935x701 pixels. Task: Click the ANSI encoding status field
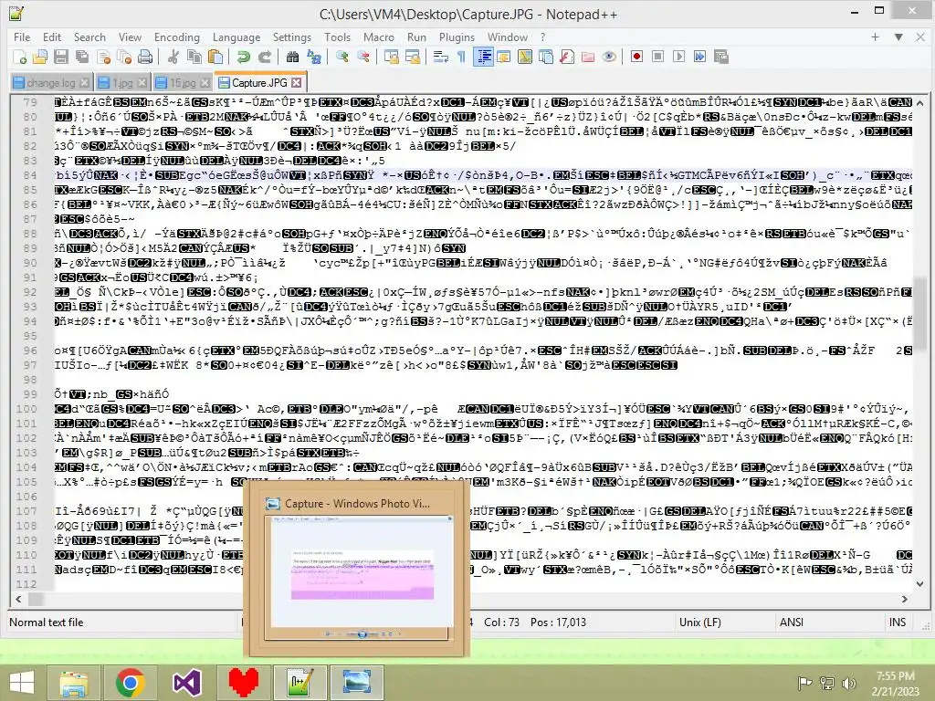792,623
